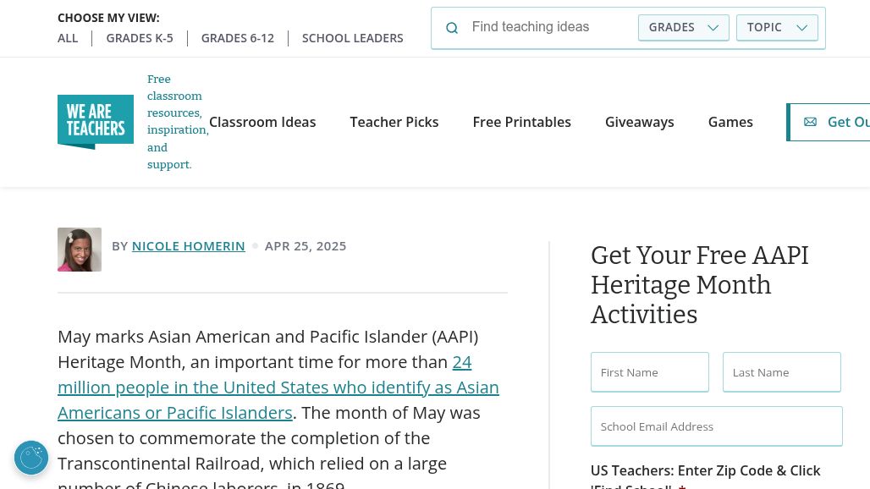Go to Free Printables
The image size is (870, 489).
click(x=521, y=122)
